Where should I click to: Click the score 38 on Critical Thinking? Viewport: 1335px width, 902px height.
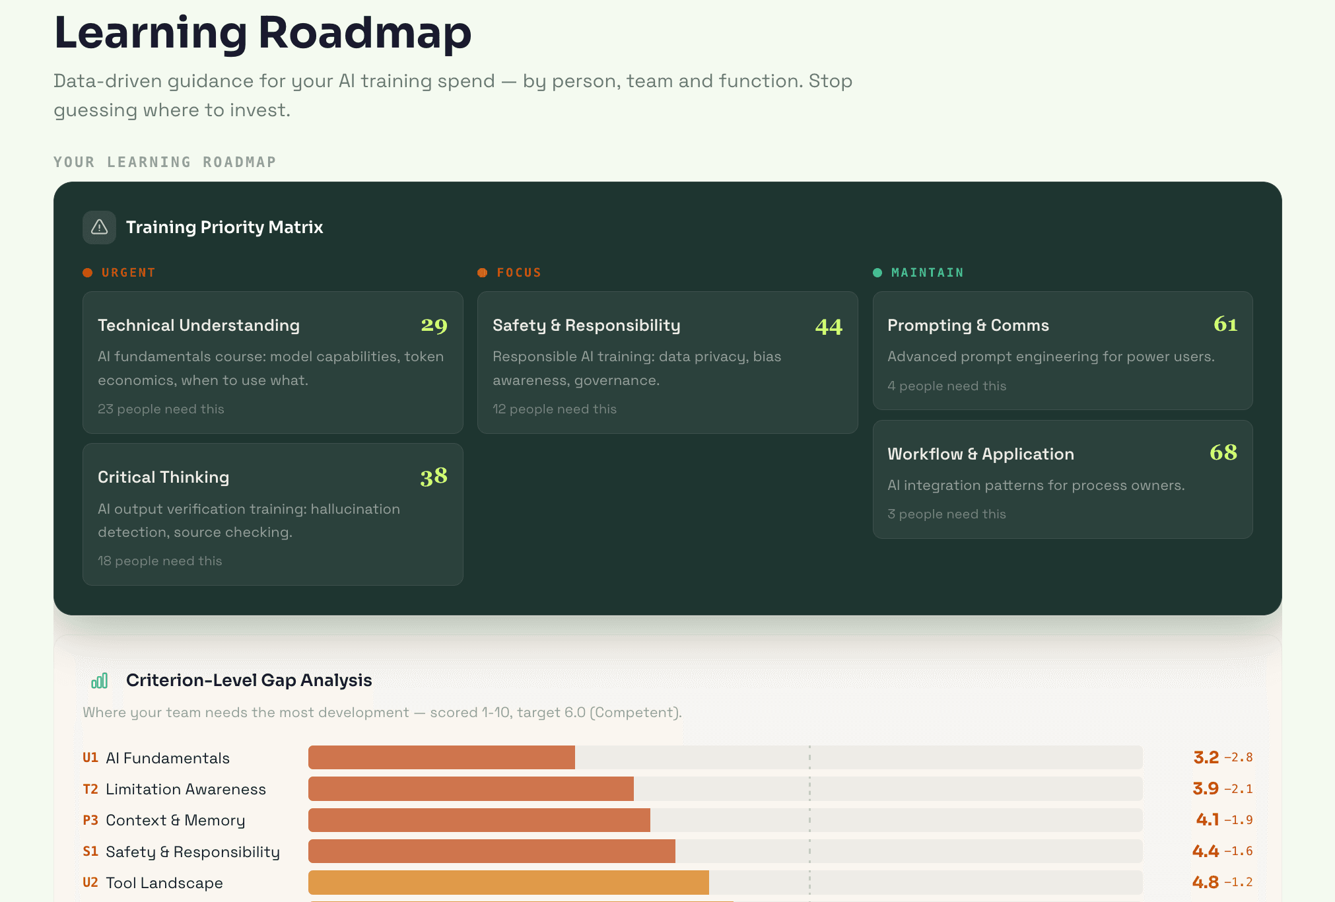click(434, 476)
